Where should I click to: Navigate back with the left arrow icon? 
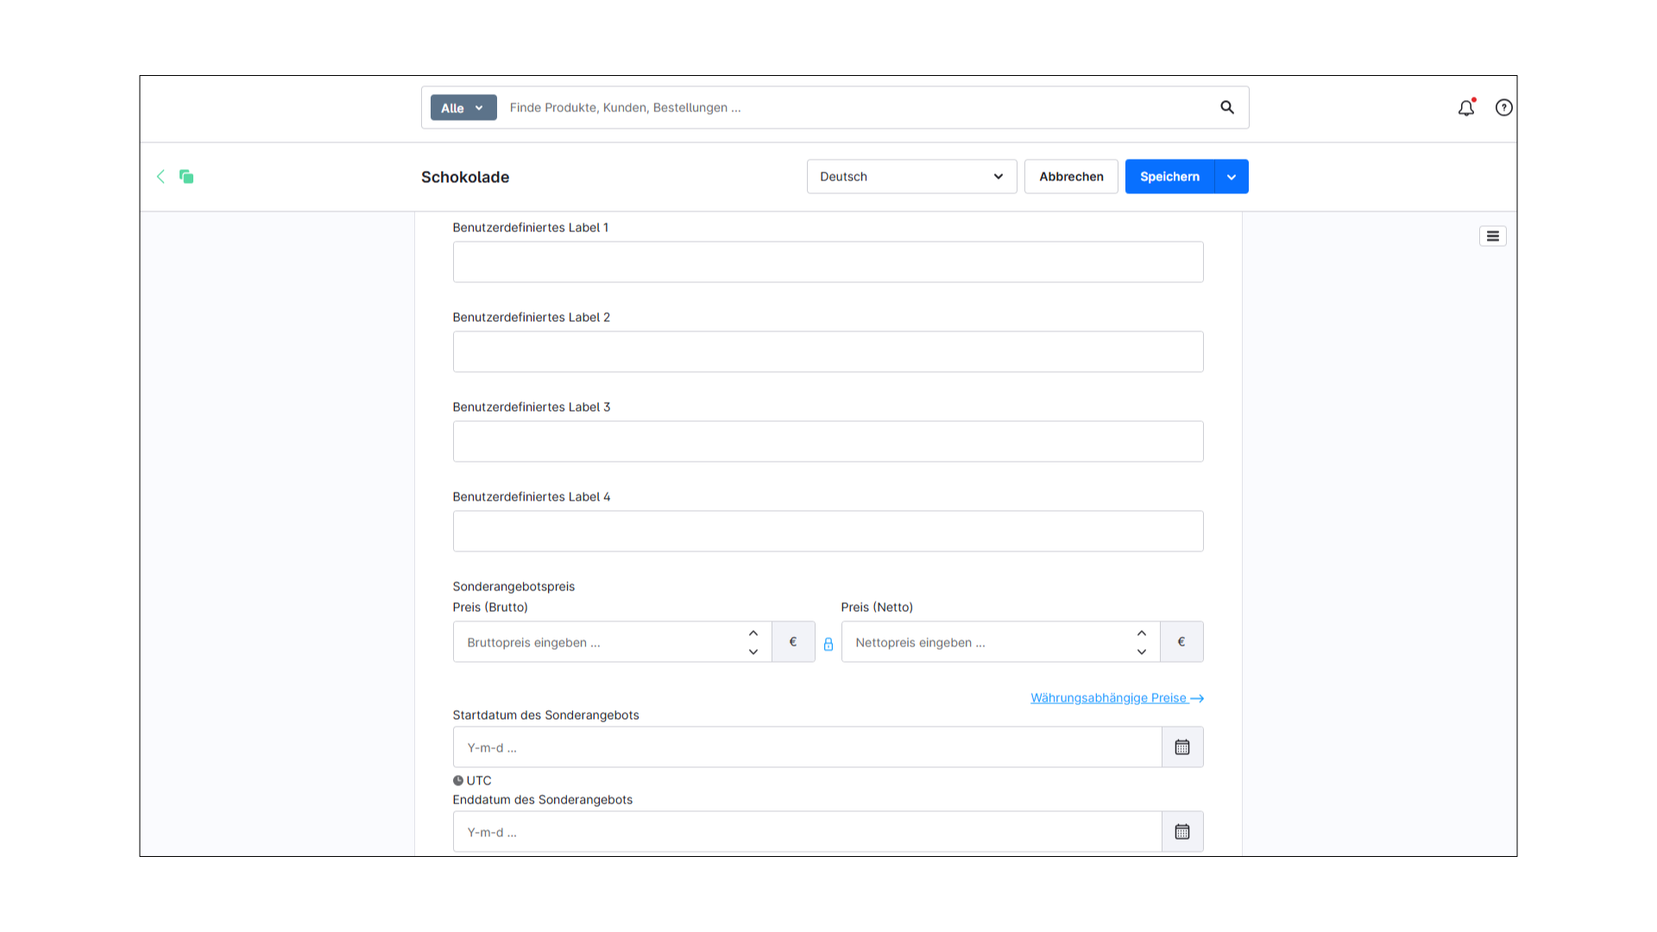(161, 176)
